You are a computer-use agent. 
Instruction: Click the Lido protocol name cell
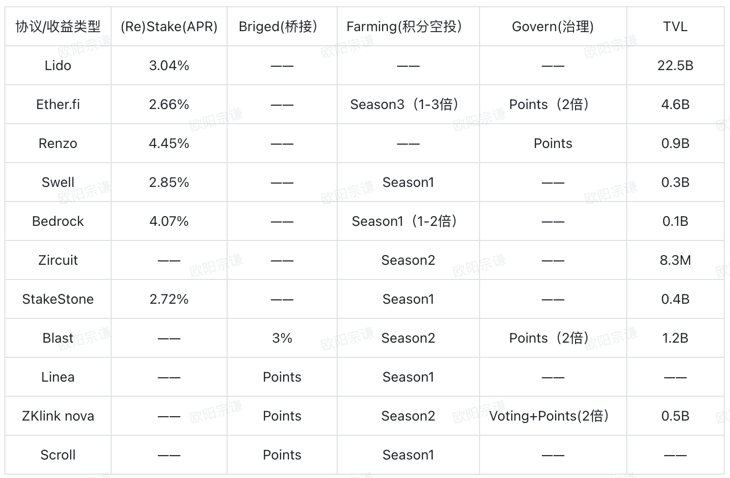[58, 66]
